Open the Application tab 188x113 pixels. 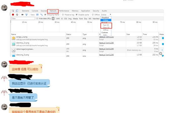pos(86,11)
